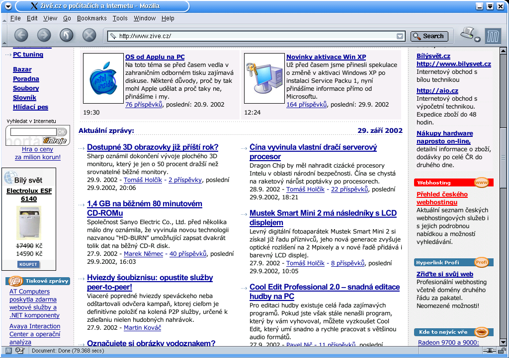Open author link Marek Němec

coord(143,254)
